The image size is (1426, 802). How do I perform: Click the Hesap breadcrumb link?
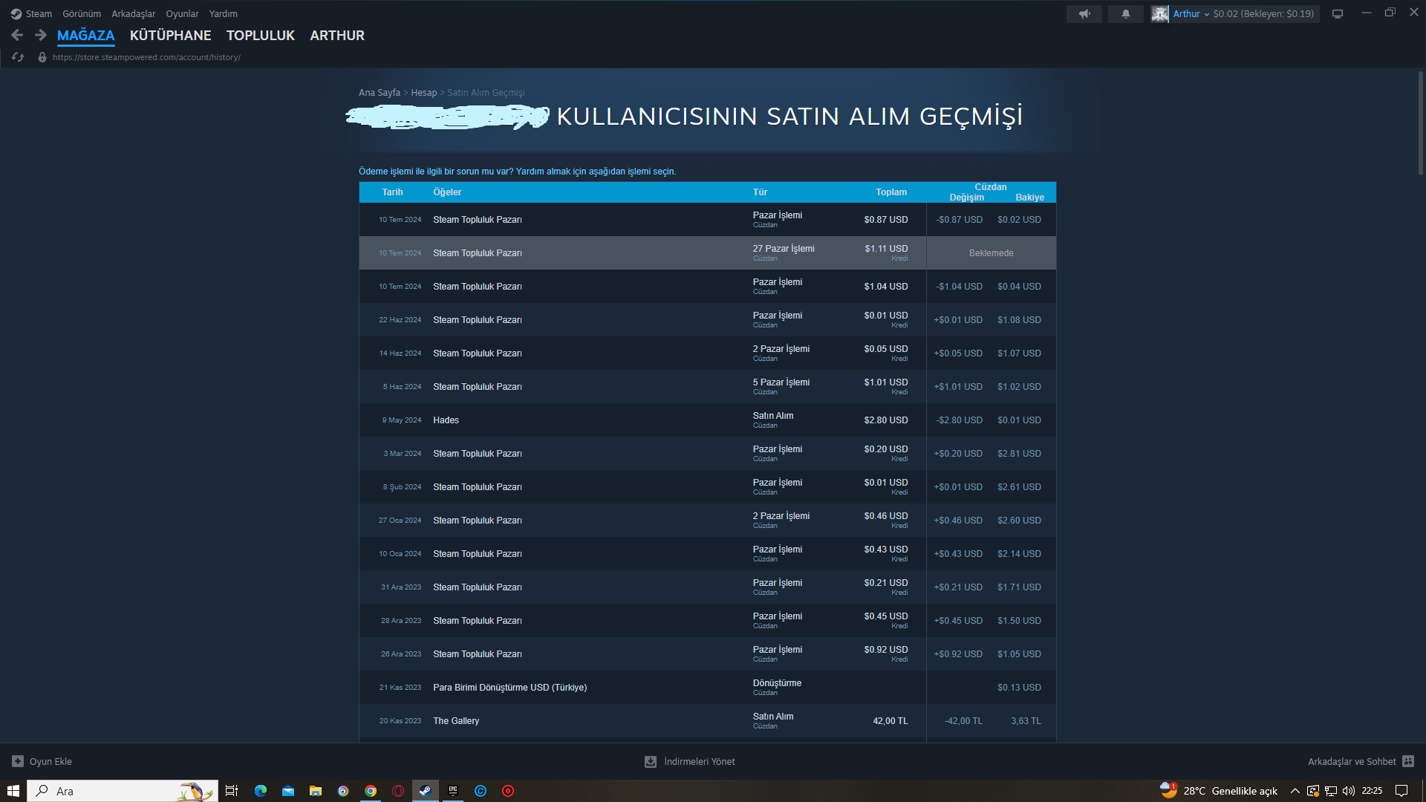[x=423, y=93]
